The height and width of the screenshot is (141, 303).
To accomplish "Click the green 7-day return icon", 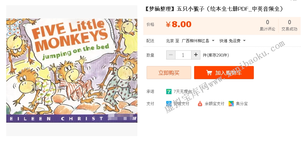I will tap(169, 91).
